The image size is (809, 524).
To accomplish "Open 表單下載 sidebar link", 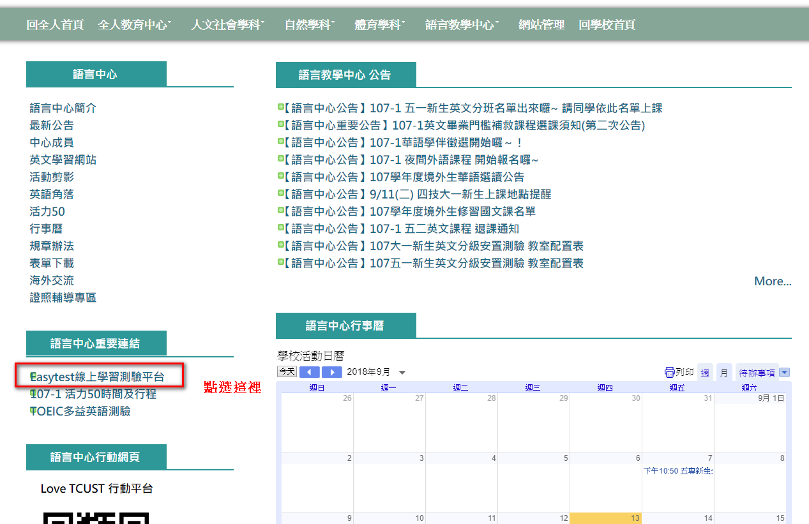I will [52, 264].
